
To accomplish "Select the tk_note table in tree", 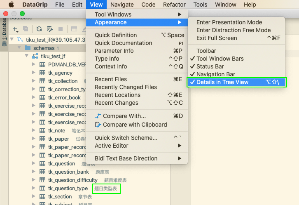I will (x=56, y=131).
